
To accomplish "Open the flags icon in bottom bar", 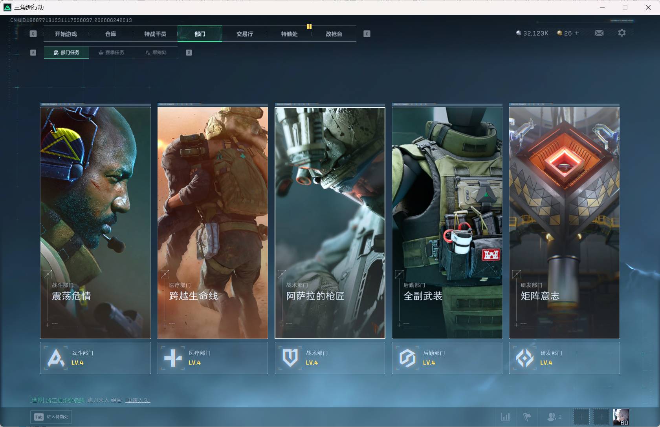I will (527, 417).
